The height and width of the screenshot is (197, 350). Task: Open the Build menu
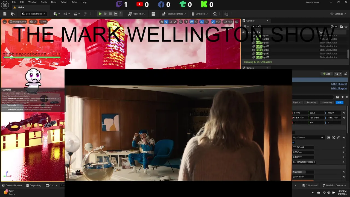pos(54,2)
